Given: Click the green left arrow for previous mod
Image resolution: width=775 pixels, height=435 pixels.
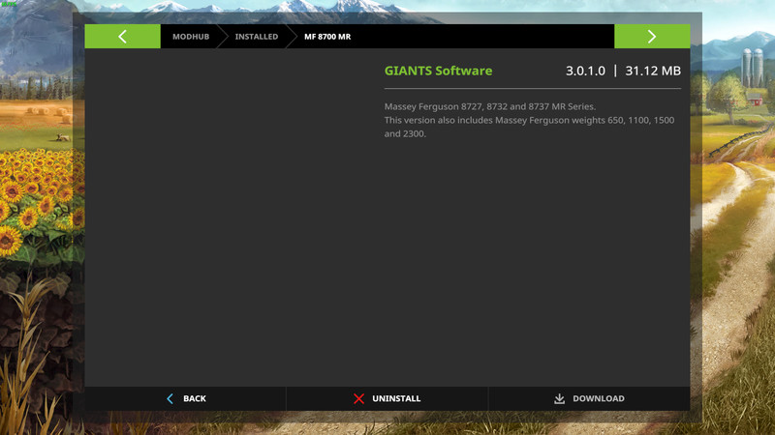Looking at the screenshot, I should click(x=122, y=37).
